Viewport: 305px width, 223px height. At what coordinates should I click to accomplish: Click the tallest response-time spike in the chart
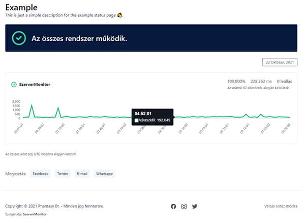tap(32, 105)
